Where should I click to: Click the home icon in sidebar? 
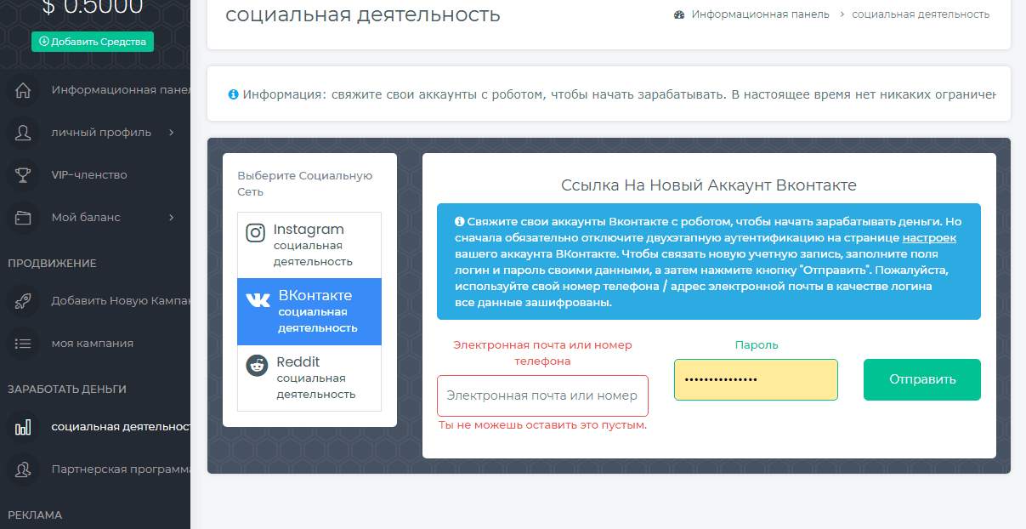(x=23, y=90)
